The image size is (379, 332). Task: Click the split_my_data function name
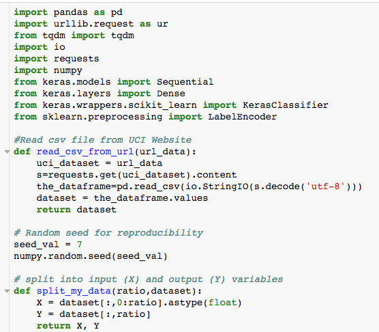(74, 291)
